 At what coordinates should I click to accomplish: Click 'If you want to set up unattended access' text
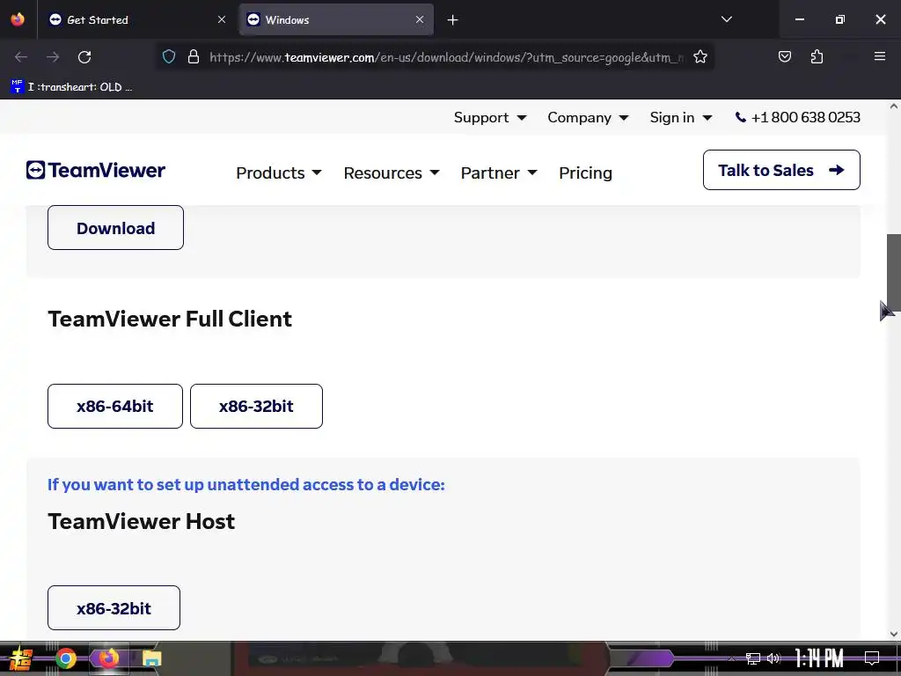[x=246, y=485]
